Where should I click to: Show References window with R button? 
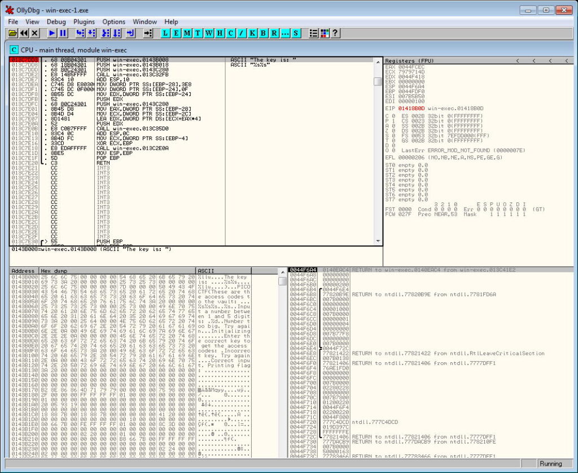click(274, 33)
